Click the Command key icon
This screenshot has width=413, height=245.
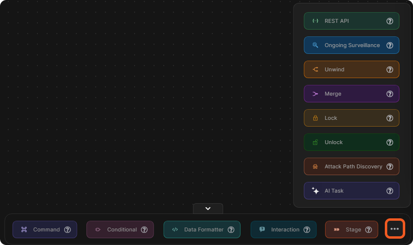(x=24, y=229)
